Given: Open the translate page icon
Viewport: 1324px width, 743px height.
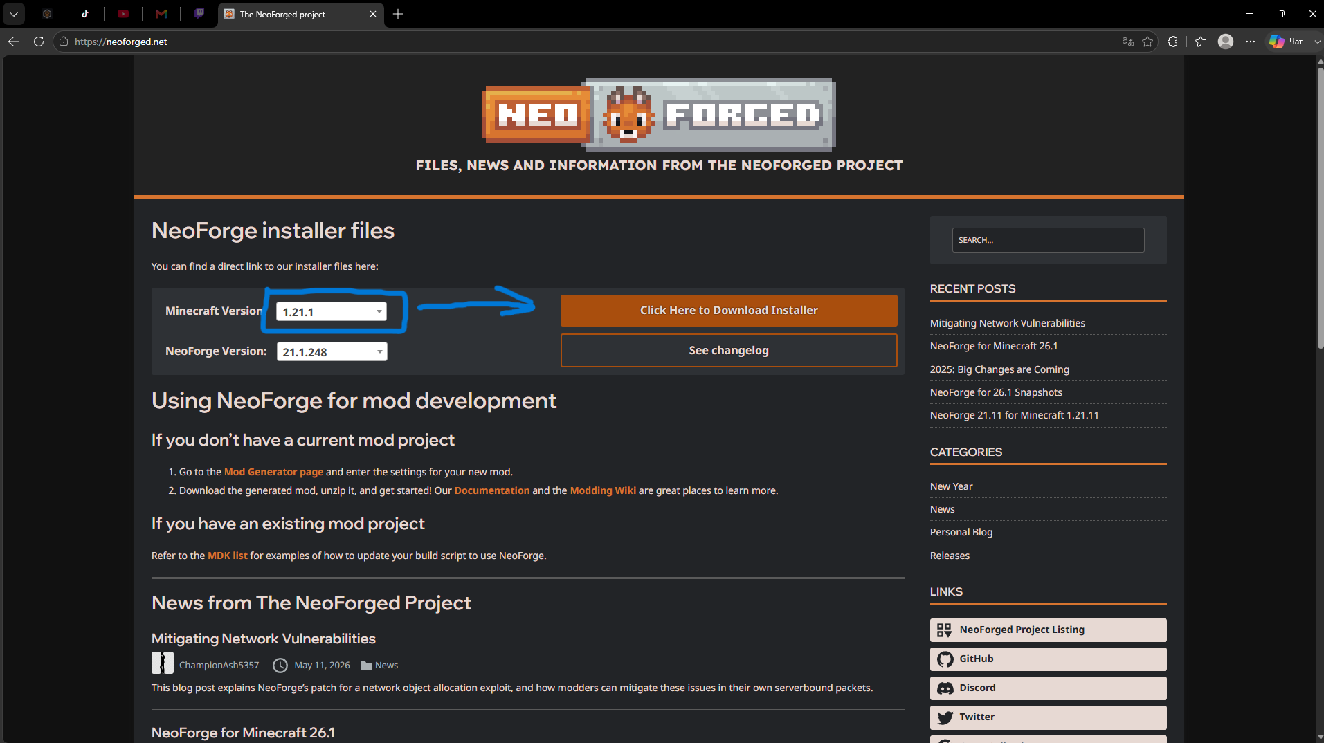Looking at the screenshot, I should (x=1128, y=42).
